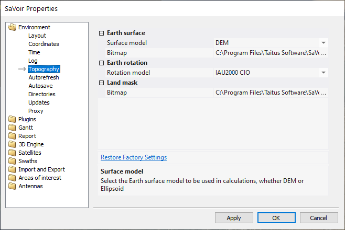Image resolution: width=345 pixels, height=230 pixels.
Task: Collapse the Earth surface section
Action: point(102,33)
